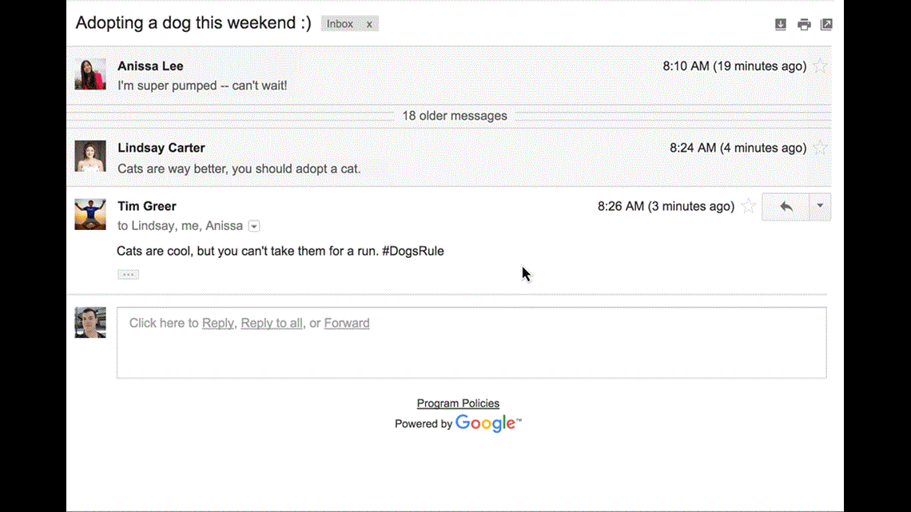Image resolution: width=911 pixels, height=512 pixels.
Task: Click the collapse all messages icon
Action: tap(781, 24)
